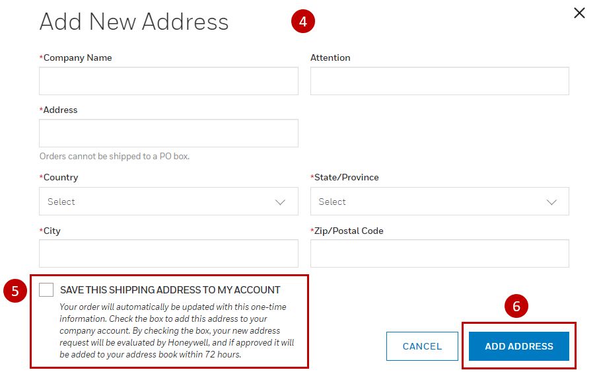Viewport: 599px width, 376px height.
Task: Click the address approval description text
Action: (176, 330)
